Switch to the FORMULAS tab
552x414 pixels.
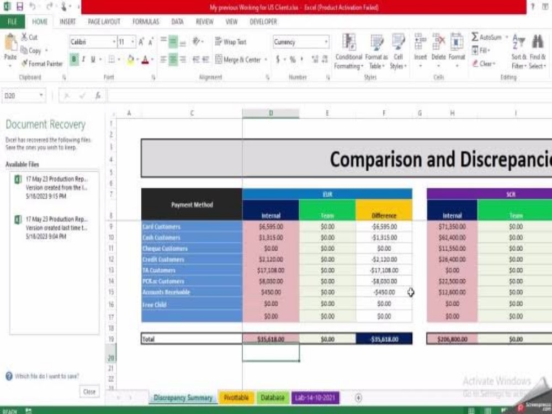[x=146, y=22]
